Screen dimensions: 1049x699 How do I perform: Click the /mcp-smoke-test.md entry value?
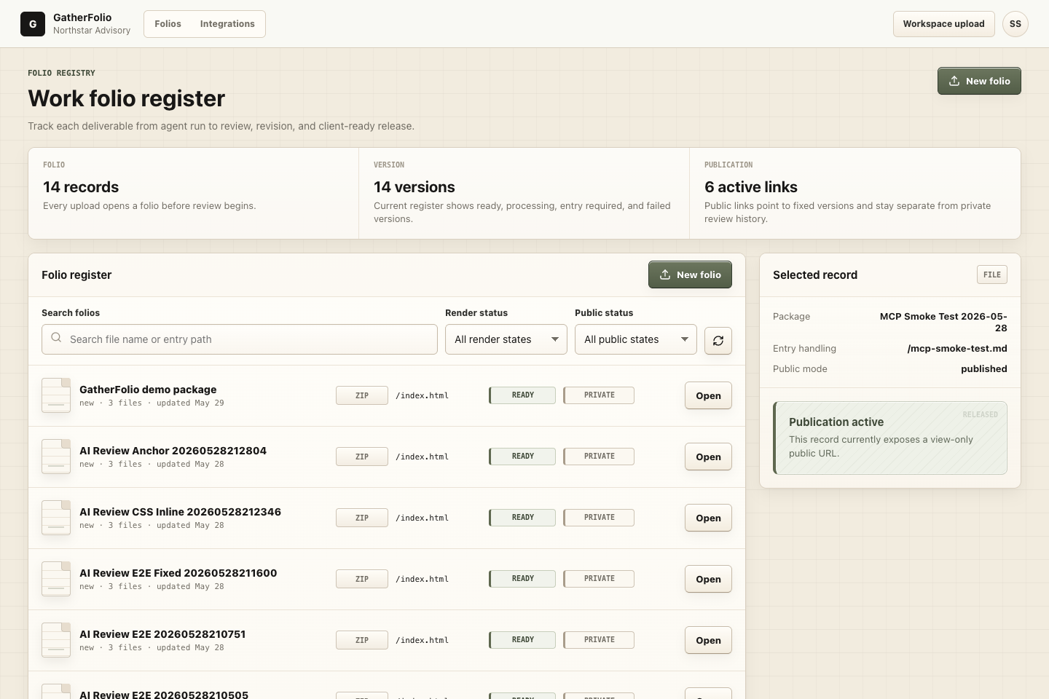coord(957,348)
